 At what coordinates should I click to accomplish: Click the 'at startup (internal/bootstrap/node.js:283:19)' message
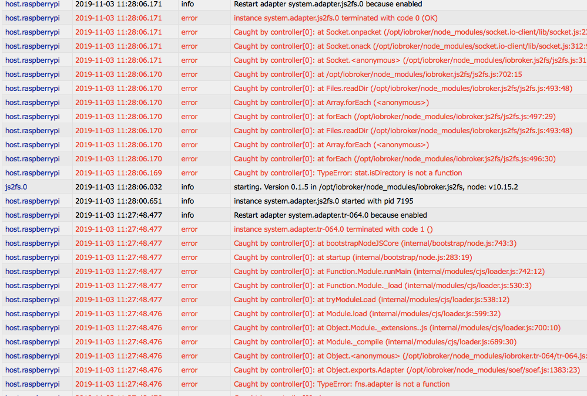[x=353, y=258]
